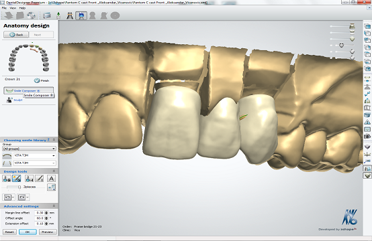Open the redo dropdown arrow
This screenshot has height=241, width=372.
pos(28,197)
